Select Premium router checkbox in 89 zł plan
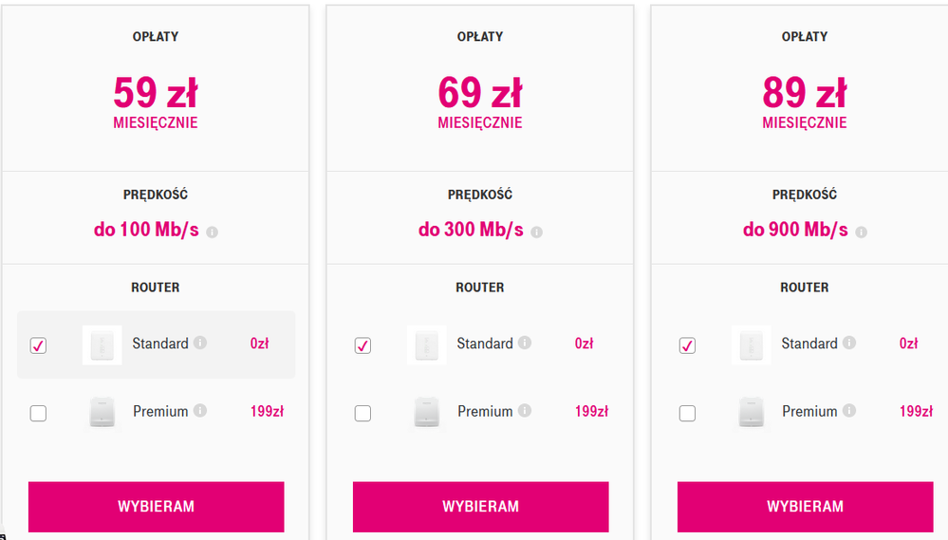Screen dimensions: 948x540 687,413
